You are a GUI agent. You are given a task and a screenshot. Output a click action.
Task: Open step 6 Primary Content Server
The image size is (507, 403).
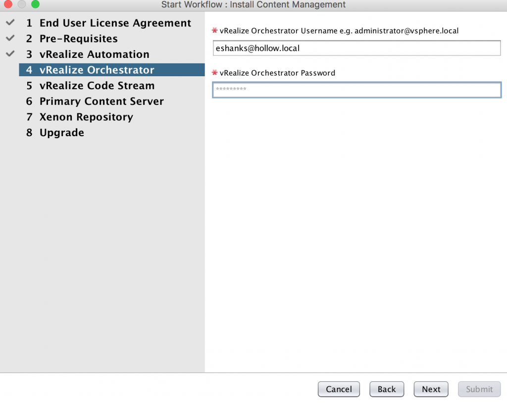(101, 101)
